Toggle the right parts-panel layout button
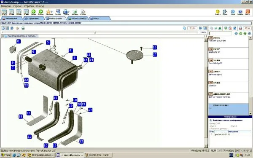This screenshot has width=253, height=158. 205,28
